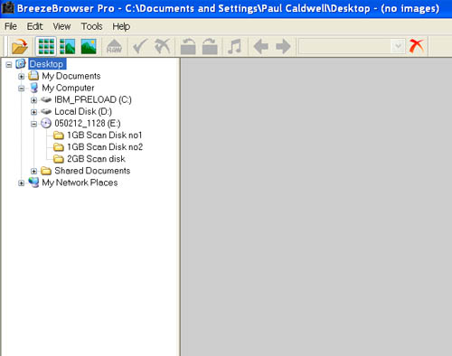Open the View menu

click(61, 26)
